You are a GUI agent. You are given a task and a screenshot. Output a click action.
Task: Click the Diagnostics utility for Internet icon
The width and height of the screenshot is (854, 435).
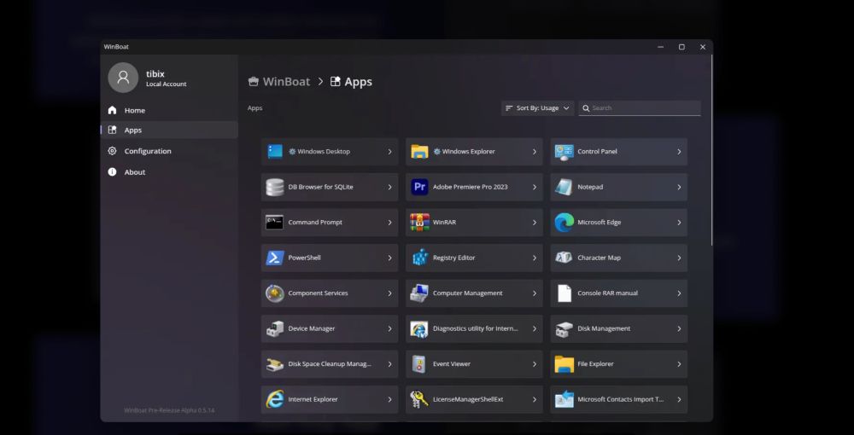pos(419,328)
